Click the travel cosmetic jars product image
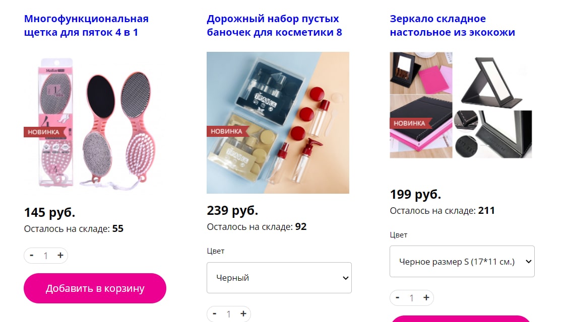The image size is (565, 322). tap(278, 123)
